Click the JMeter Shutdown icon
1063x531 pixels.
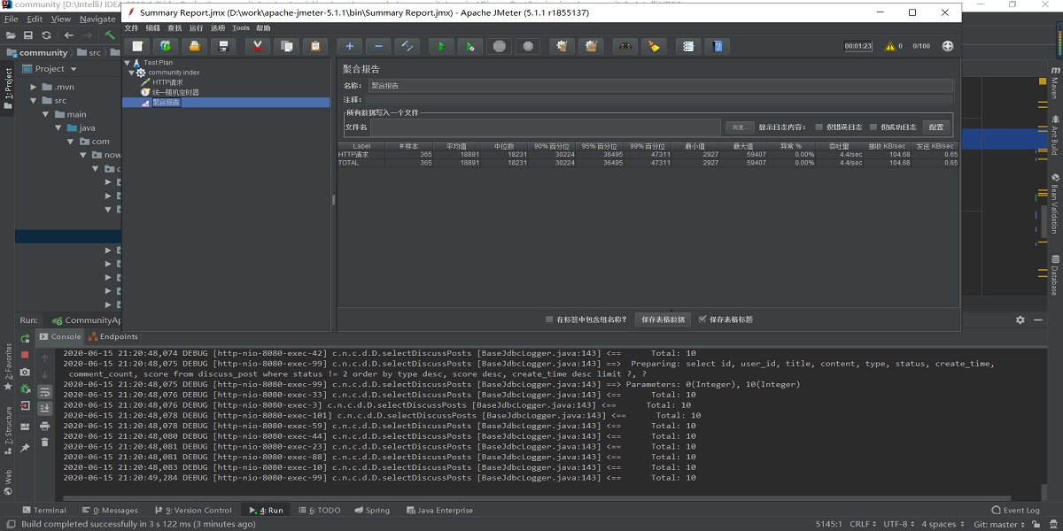pos(529,46)
